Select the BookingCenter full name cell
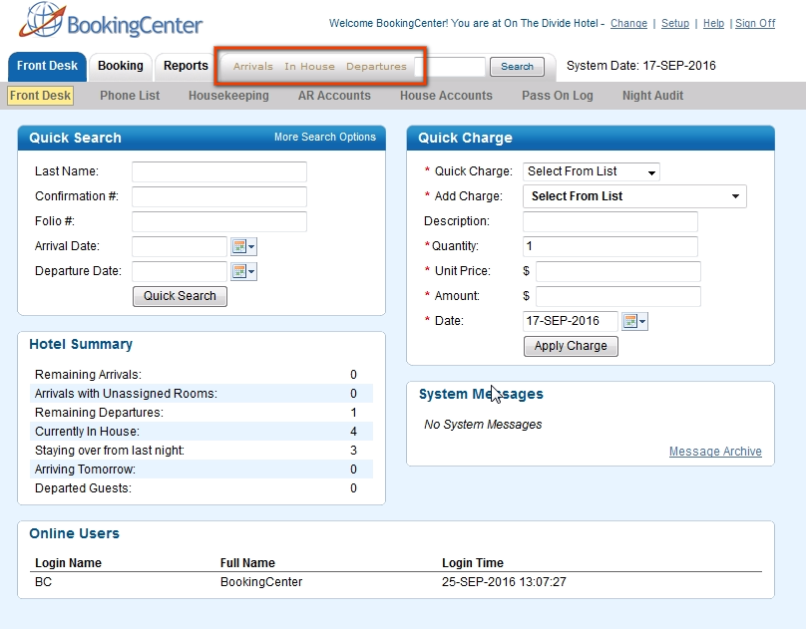 pos(261,582)
